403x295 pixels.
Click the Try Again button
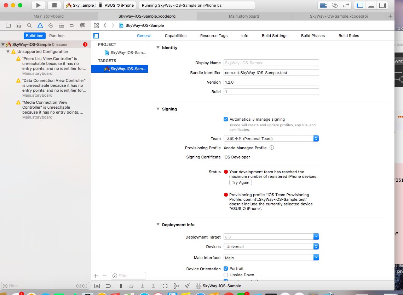pos(240,182)
